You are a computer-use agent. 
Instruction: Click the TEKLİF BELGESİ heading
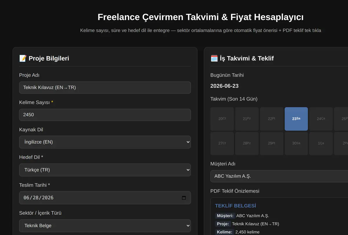point(235,206)
